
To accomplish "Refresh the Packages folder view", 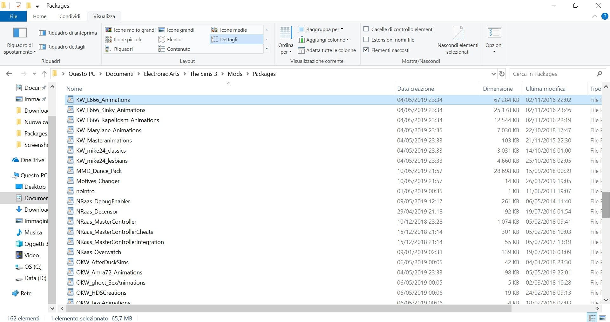I will click(502, 74).
